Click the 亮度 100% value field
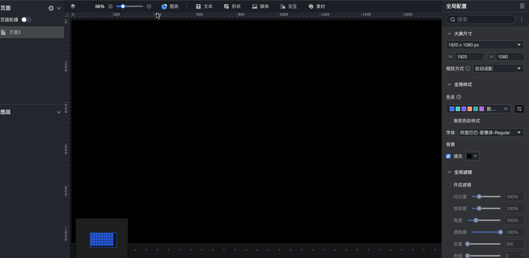Screen dimensions: 529x258 coord(514,220)
